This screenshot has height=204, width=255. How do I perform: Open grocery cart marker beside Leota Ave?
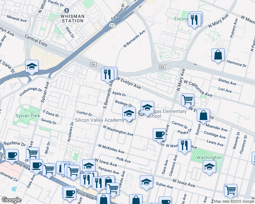[113, 189]
